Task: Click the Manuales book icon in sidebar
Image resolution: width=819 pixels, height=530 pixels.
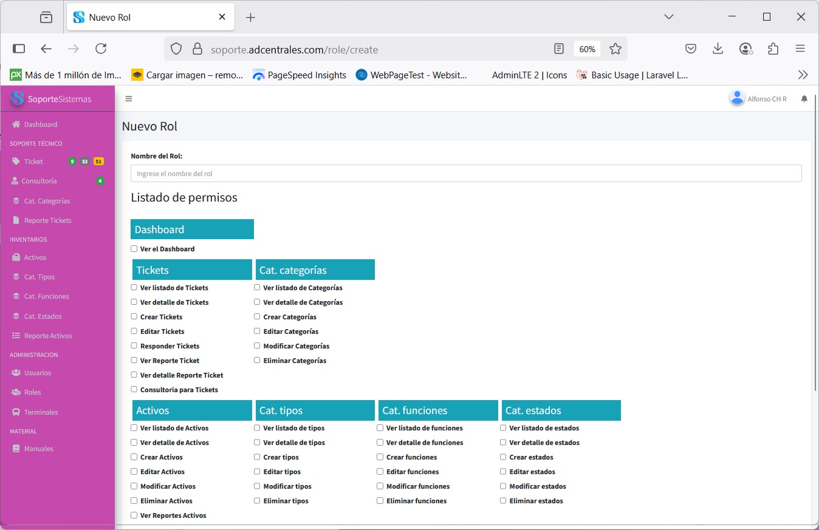Action: pyautogui.click(x=16, y=449)
